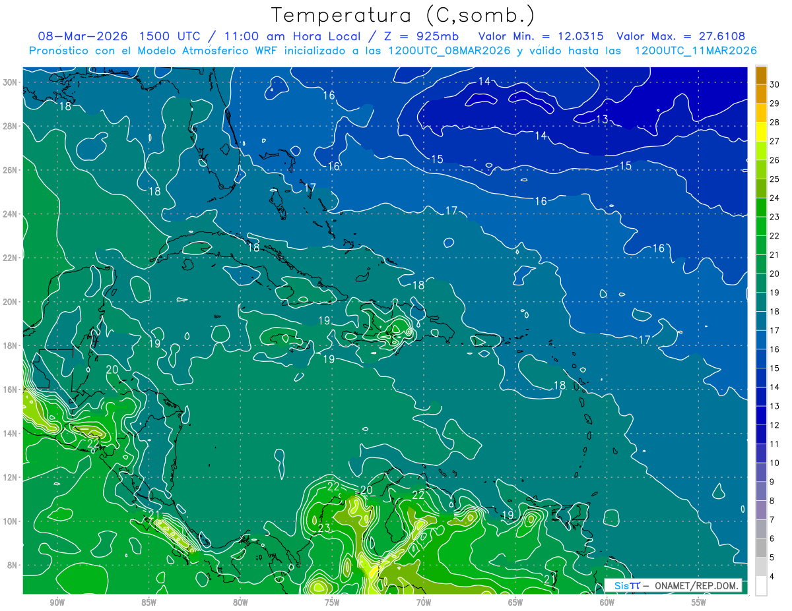Click the "14N" latitude axis label
792x611 pixels.
[10, 434]
